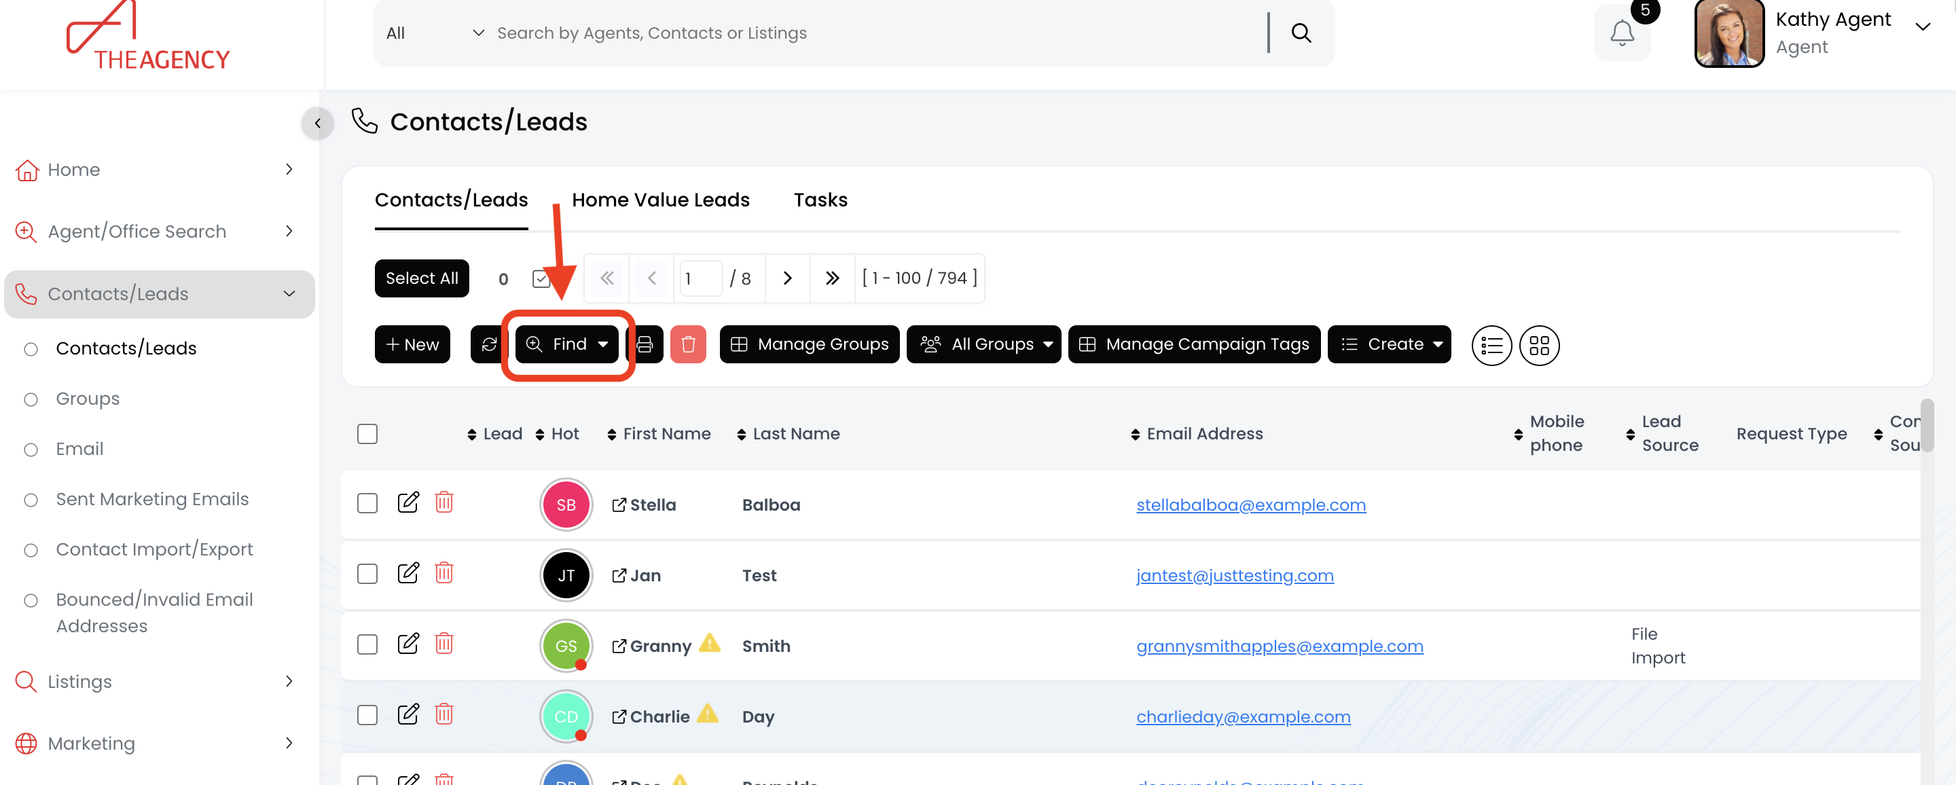Open the notifications bell
Screen dimensions: 1956x785
[1622, 33]
